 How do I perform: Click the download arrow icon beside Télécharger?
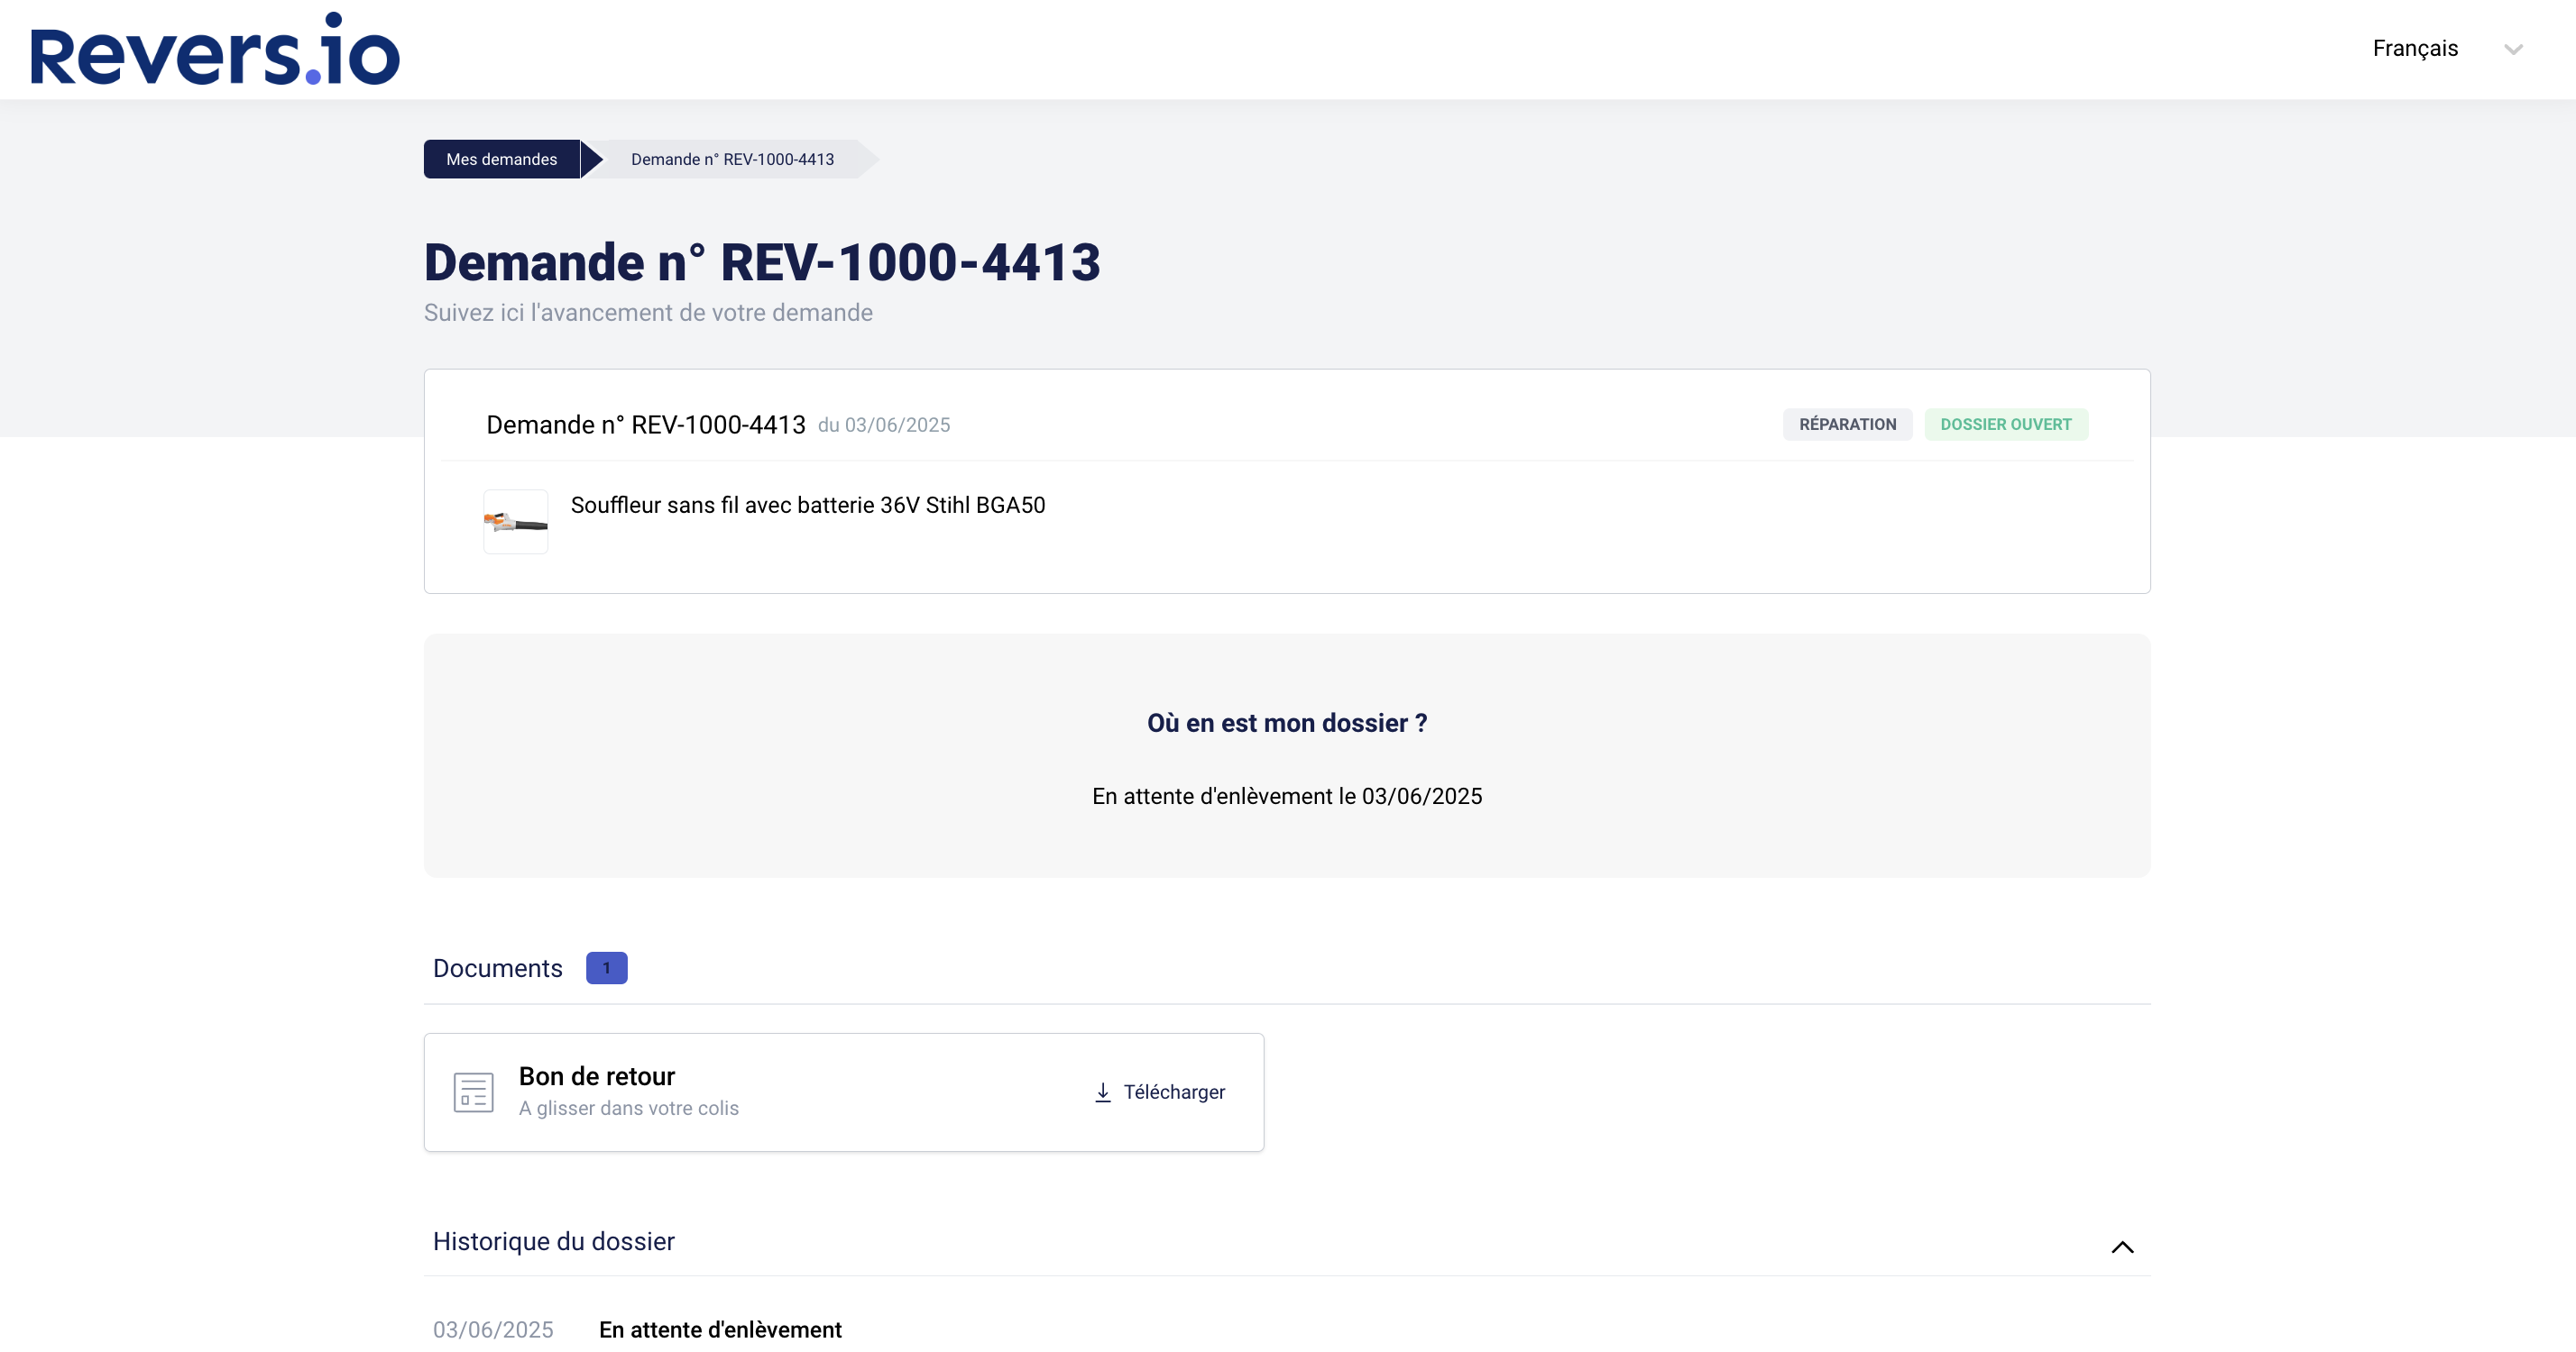coord(1103,1092)
